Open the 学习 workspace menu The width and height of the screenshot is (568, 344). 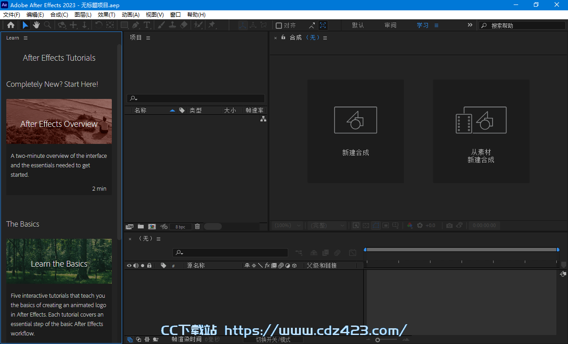(436, 25)
